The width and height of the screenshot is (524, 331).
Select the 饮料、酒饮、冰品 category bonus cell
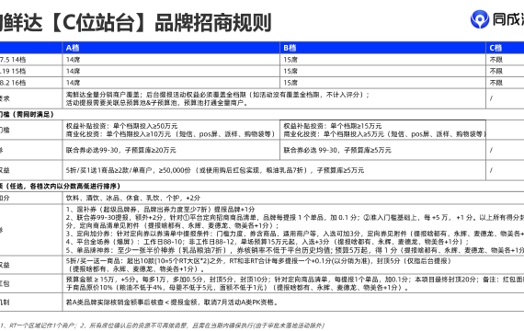[x=293, y=198]
